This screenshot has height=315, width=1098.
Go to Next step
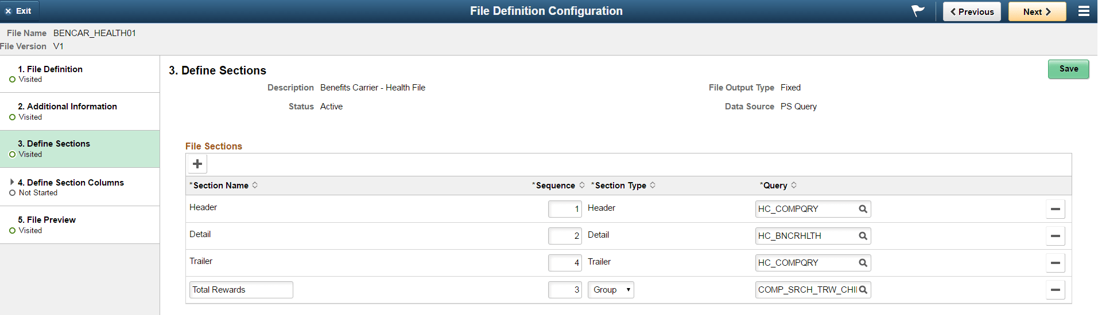[1037, 11]
